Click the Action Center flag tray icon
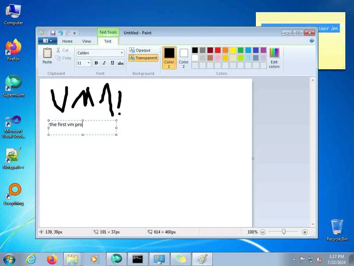Viewport: 354px width, 266px height. coord(302,259)
